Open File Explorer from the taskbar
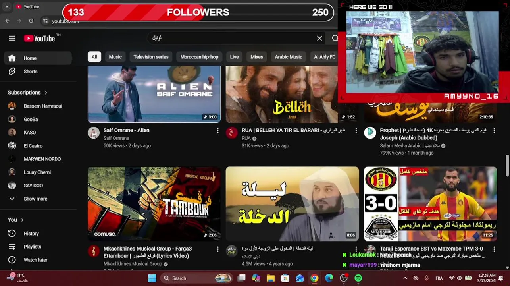The width and height of the screenshot is (510, 286). (270, 278)
